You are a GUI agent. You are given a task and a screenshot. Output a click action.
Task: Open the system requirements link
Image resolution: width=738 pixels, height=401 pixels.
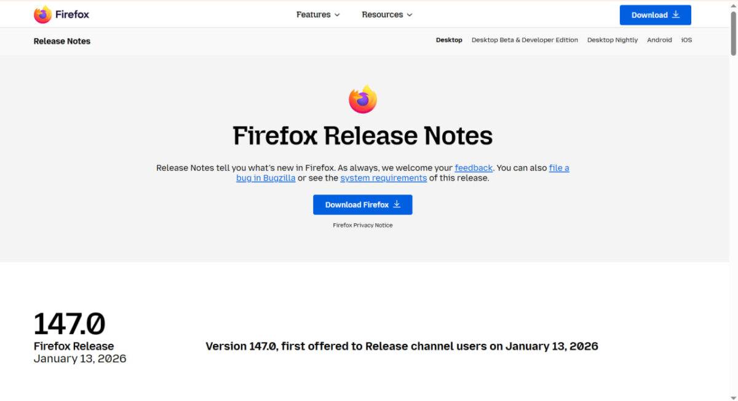click(x=383, y=178)
